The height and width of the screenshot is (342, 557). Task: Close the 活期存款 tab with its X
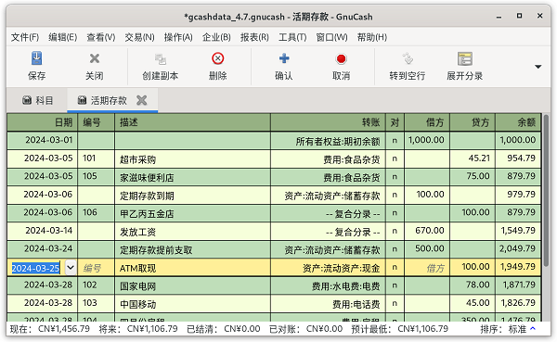click(142, 100)
